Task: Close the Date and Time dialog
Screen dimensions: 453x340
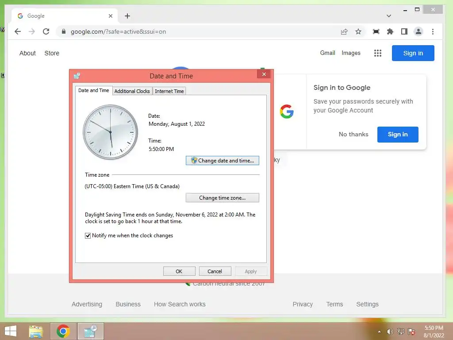Action: tap(264, 74)
